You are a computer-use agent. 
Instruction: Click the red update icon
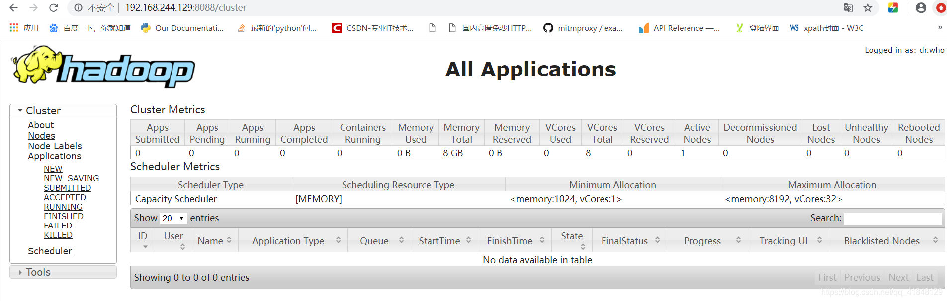(941, 8)
